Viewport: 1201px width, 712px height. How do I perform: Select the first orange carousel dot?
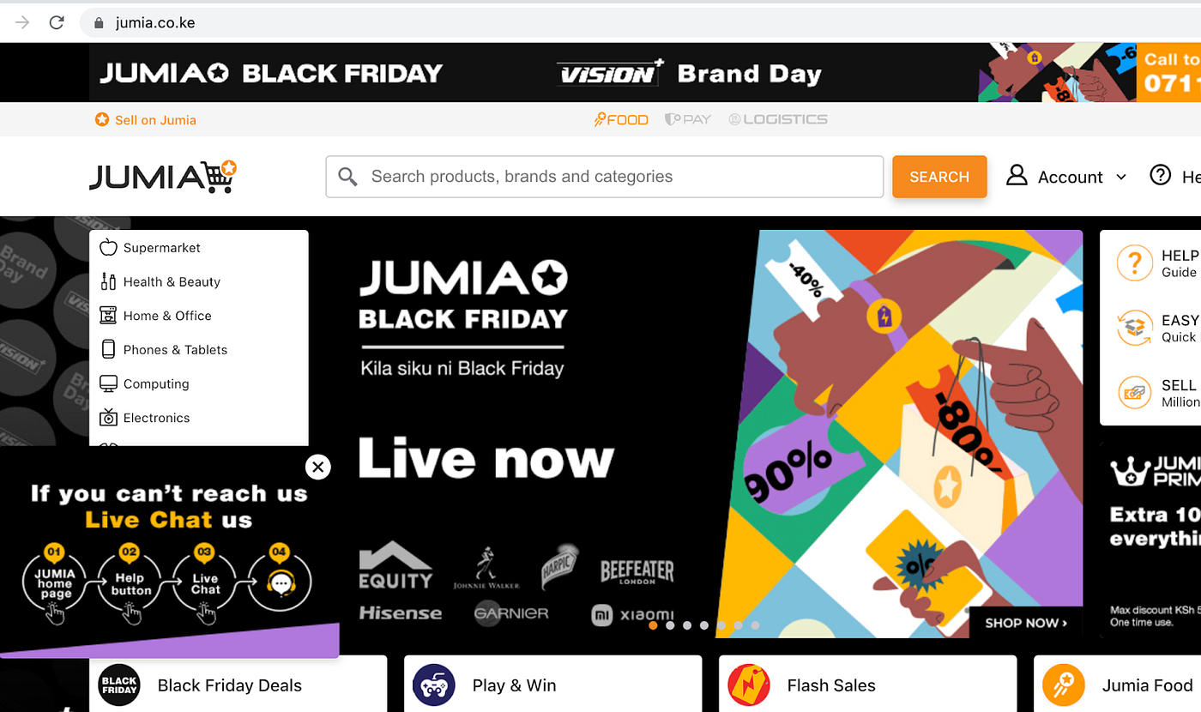point(653,625)
